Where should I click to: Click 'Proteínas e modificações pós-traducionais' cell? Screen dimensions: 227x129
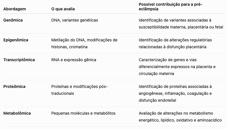coord(80,90)
